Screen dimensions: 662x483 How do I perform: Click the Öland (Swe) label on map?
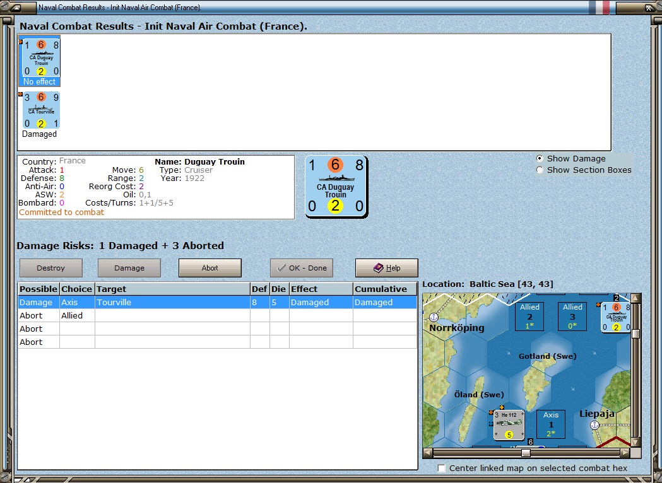479,395
